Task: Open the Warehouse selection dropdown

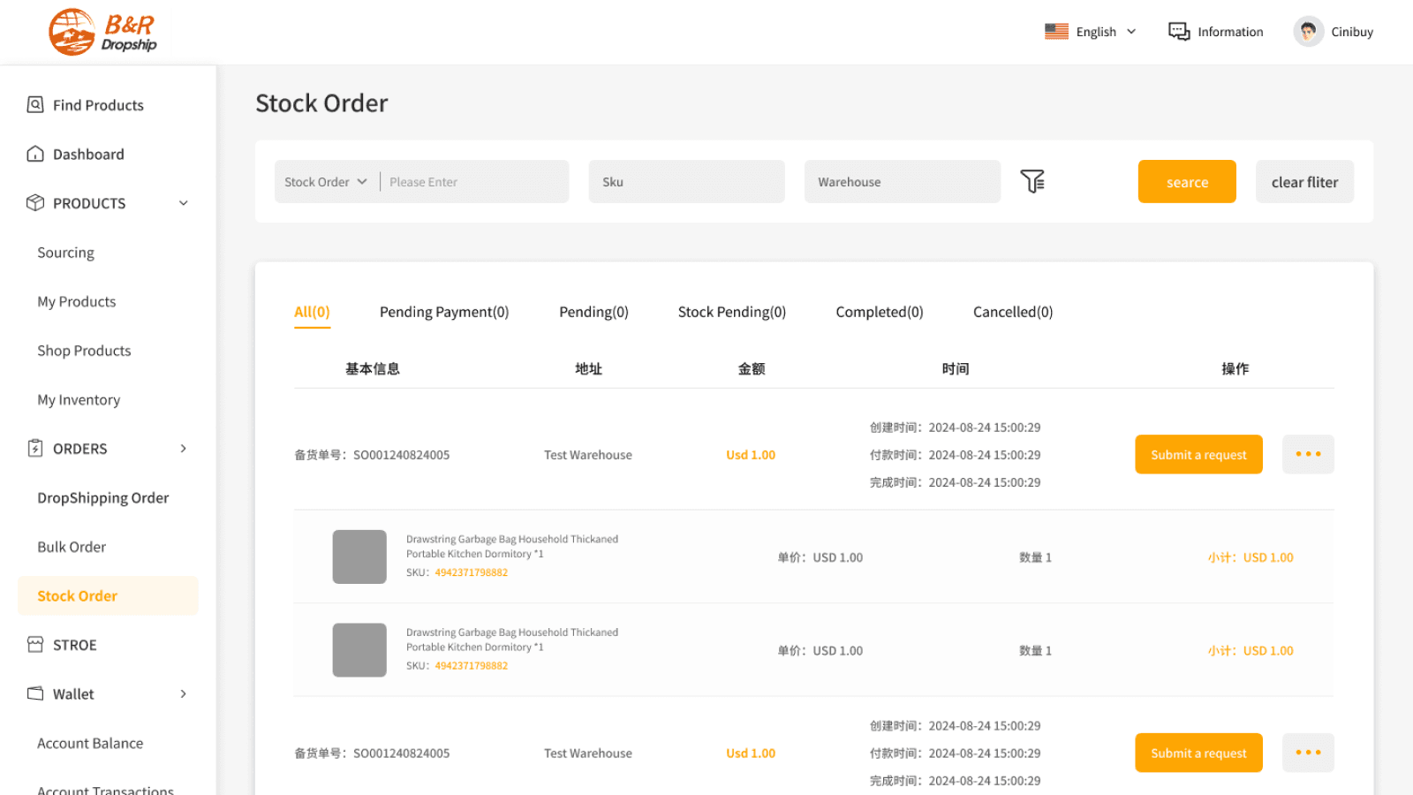Action: pos(902,181)
